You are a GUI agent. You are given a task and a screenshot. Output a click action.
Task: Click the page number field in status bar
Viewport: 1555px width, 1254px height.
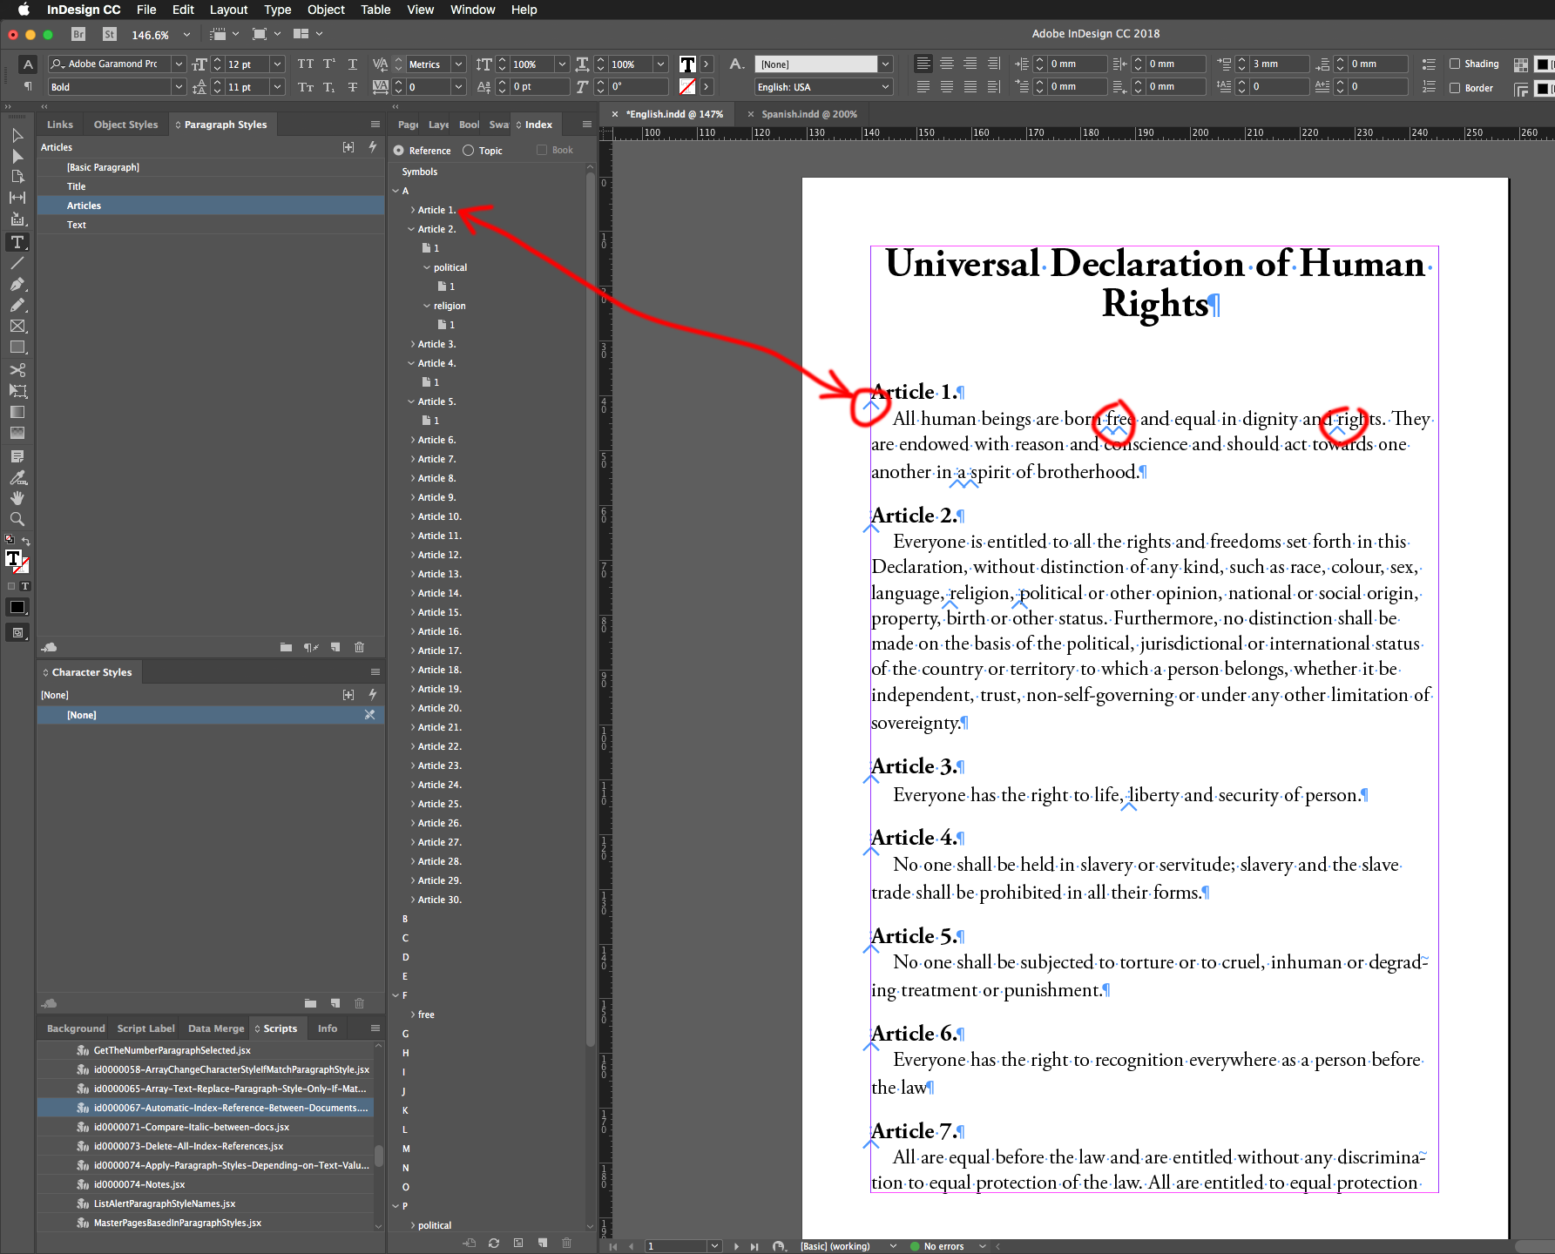676,1246
